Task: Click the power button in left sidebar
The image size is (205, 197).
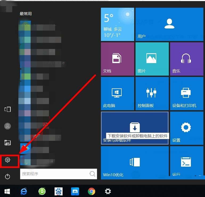Action: [7, 177]
